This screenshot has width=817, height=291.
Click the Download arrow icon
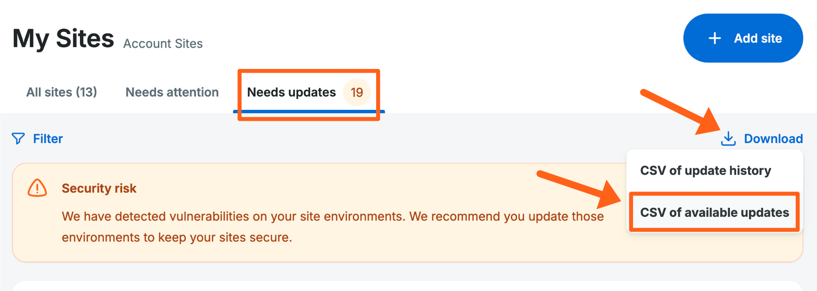[x=728, y=138]
